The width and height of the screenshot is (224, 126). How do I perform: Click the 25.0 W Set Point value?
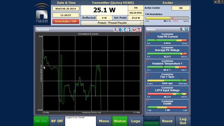[135, 18]
